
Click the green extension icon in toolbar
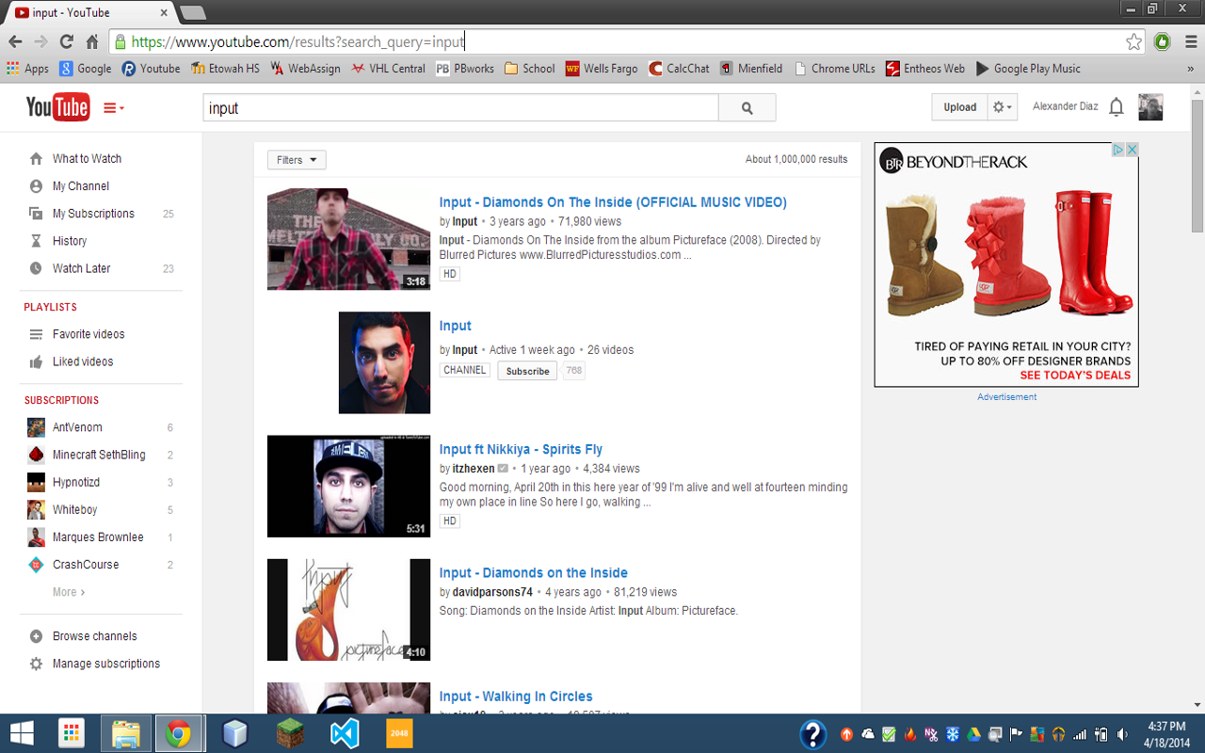pos(1163,41)
